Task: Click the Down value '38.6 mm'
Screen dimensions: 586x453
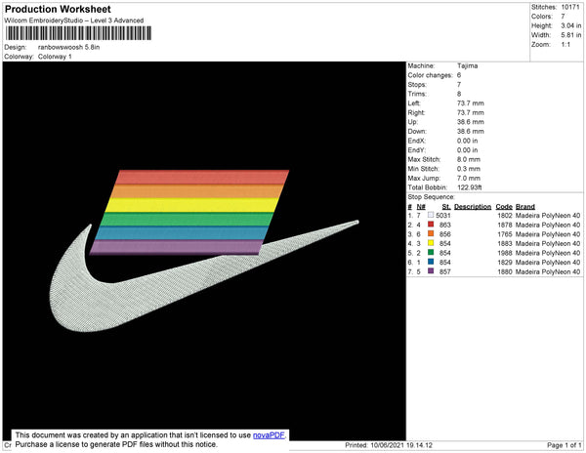Action: click(471, 131)
